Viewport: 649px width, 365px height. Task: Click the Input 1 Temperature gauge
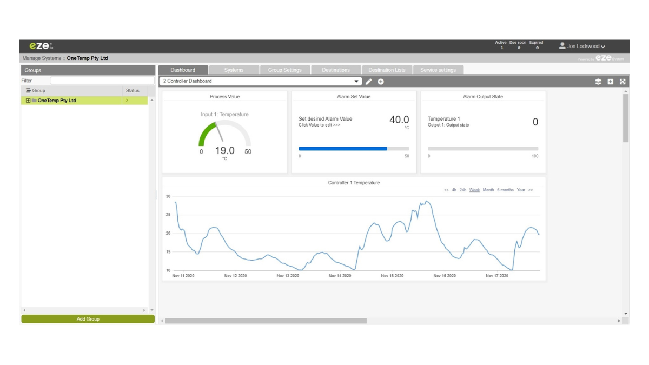tap(224, 134)
